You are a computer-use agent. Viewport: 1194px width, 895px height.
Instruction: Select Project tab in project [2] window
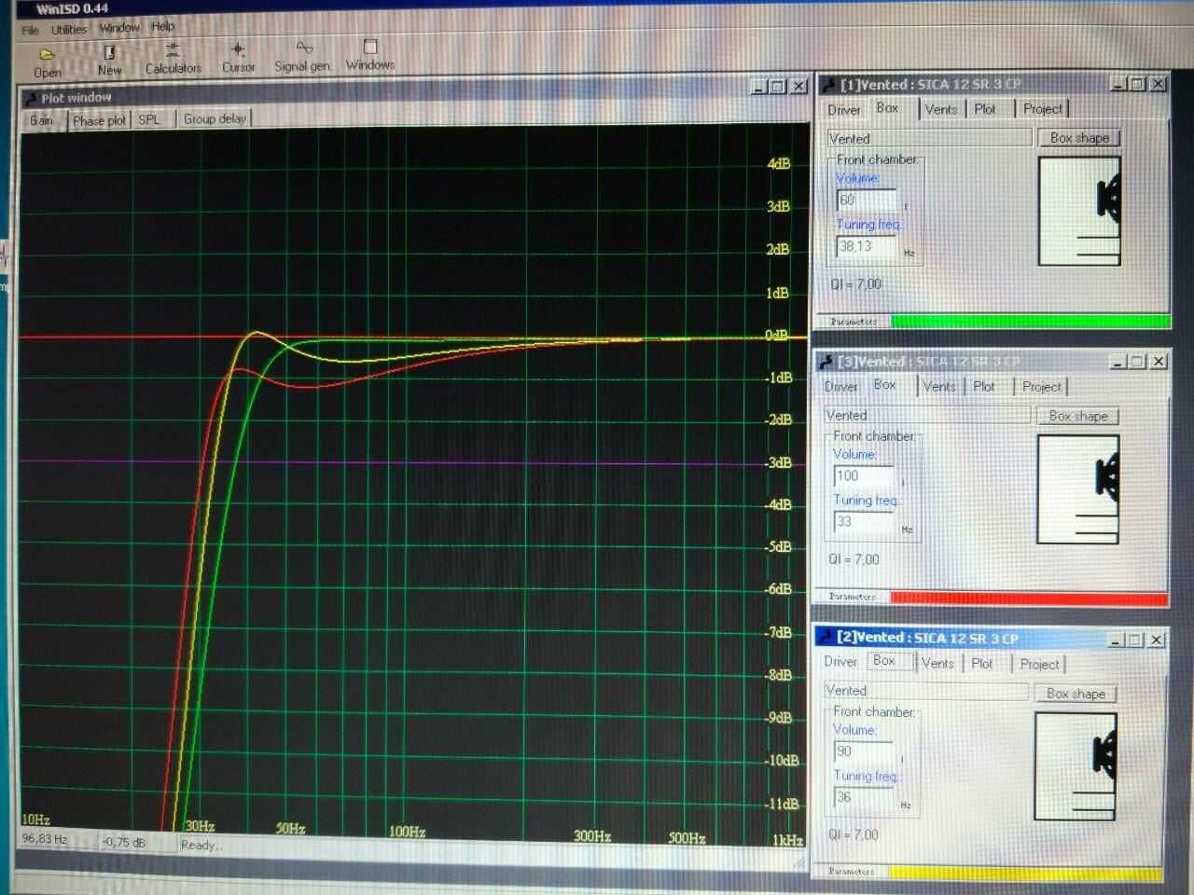click(1039, 664)
